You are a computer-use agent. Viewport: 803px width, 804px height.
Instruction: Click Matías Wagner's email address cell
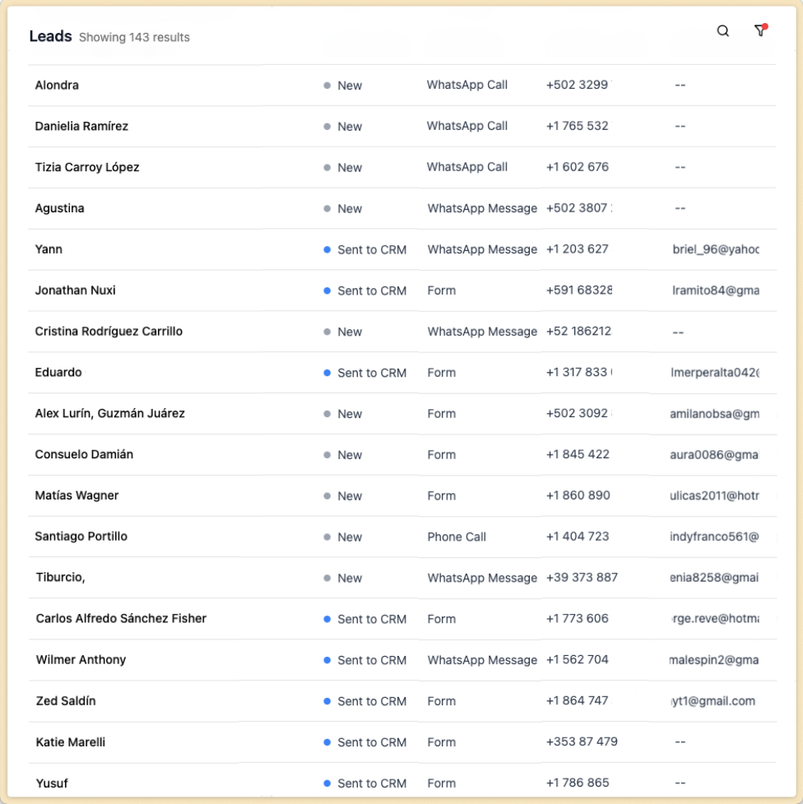click(714, 496)
